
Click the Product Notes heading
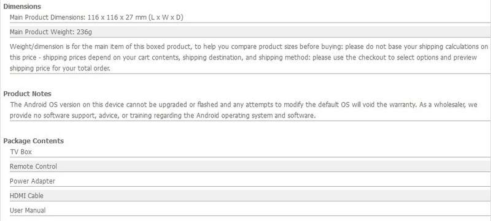click(27, 94)
